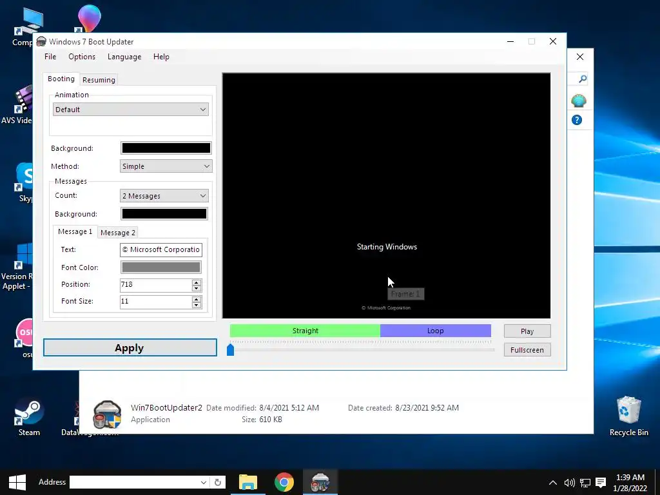Expand the Count 2 Messages dropdown

coord(164,196)
